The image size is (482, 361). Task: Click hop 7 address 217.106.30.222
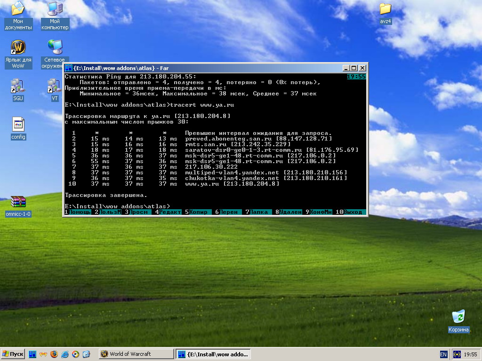(211, 167)
